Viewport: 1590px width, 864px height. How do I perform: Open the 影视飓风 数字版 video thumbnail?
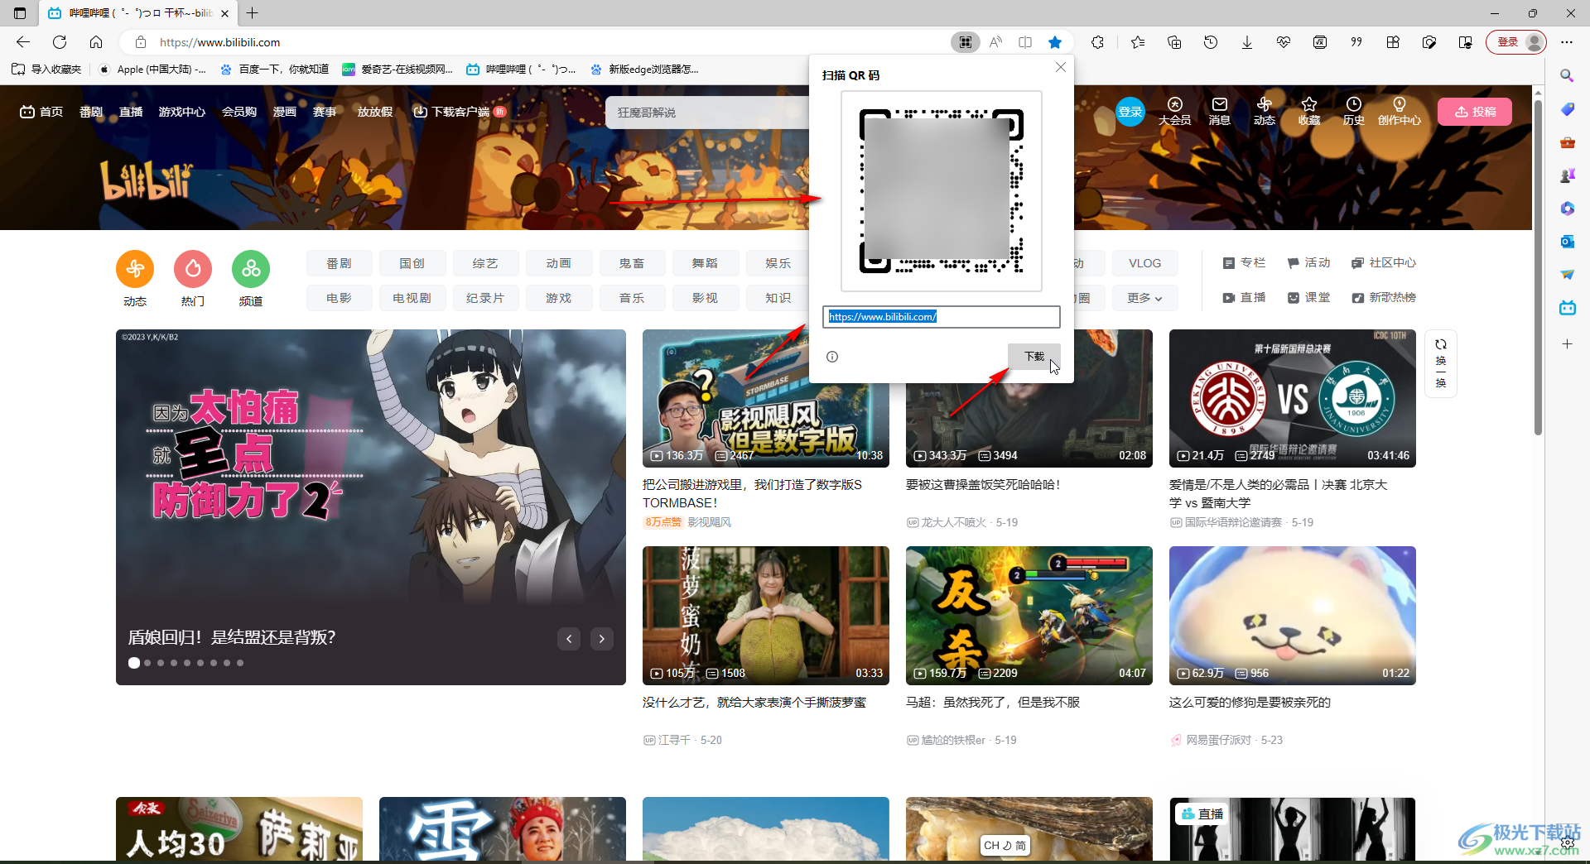[766, 398]
